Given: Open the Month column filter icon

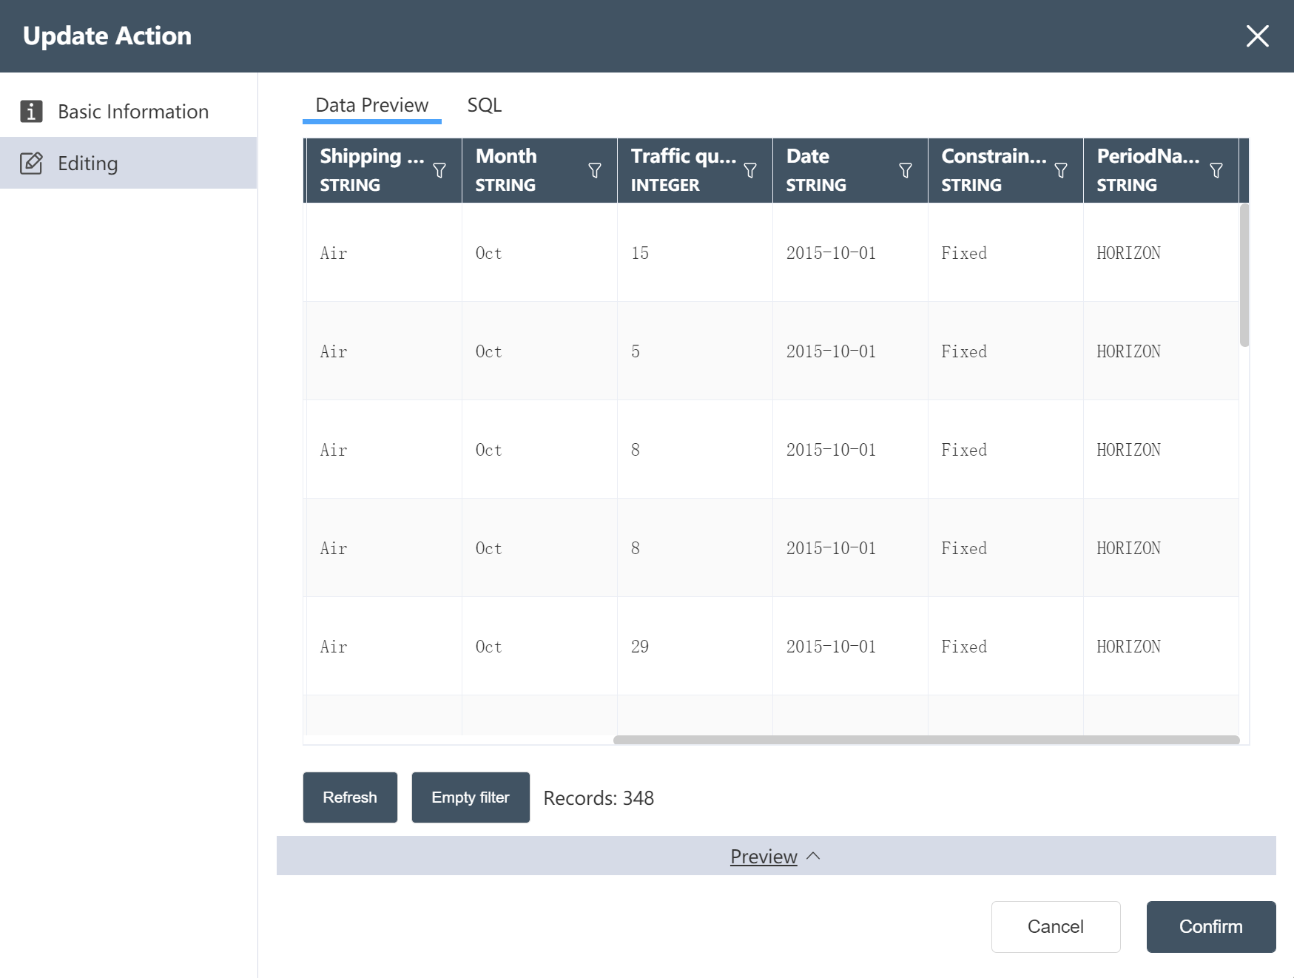Looking at the screenshot, I should [595, 171].
